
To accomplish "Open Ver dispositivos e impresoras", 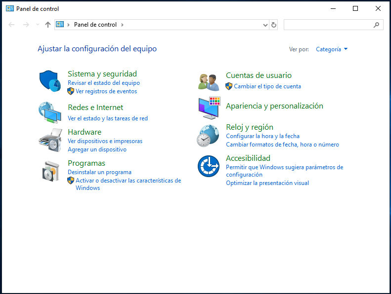I will coord(105,141).
